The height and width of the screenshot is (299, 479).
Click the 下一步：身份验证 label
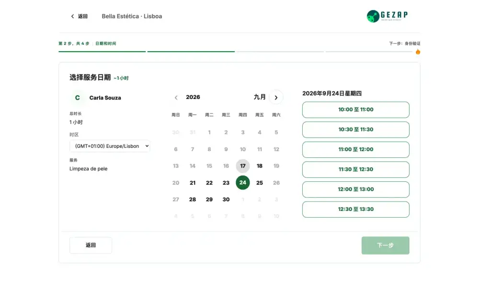point(405,44)
